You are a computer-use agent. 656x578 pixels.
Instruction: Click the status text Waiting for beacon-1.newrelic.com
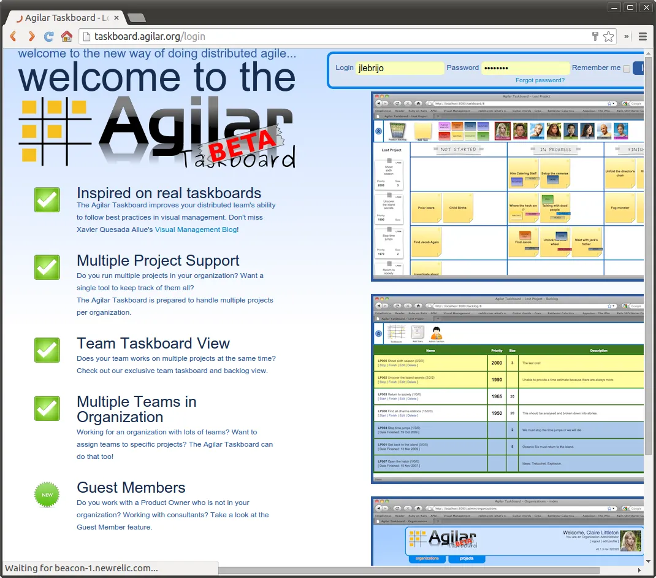tap(82, 568)
